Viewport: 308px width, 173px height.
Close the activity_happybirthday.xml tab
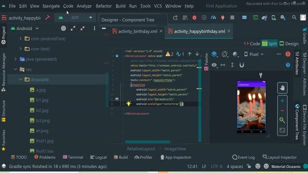click(229, 31)
